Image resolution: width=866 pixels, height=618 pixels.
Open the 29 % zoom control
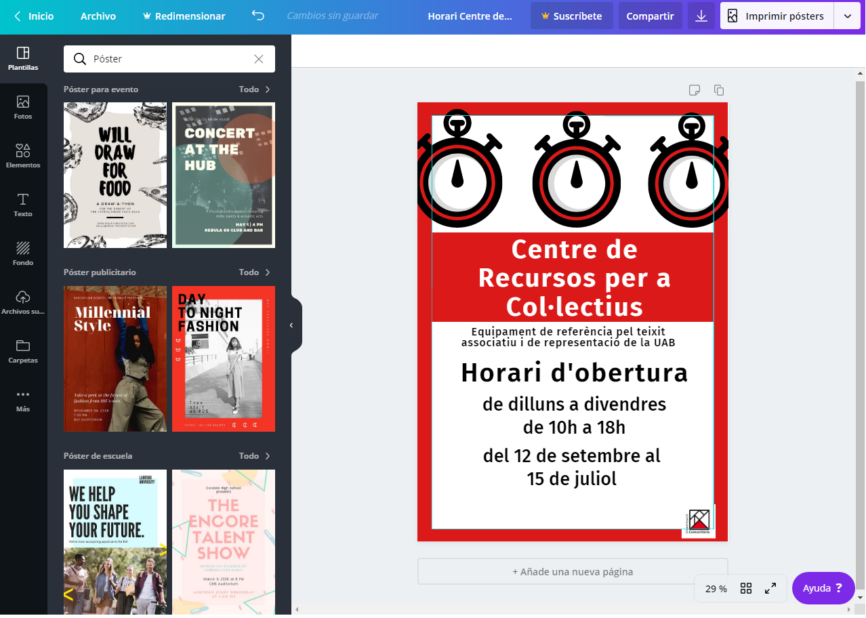pos(716,588)
